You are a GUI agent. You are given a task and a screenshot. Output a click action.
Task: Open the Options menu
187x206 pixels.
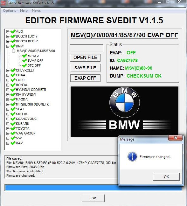pos(9,10)
